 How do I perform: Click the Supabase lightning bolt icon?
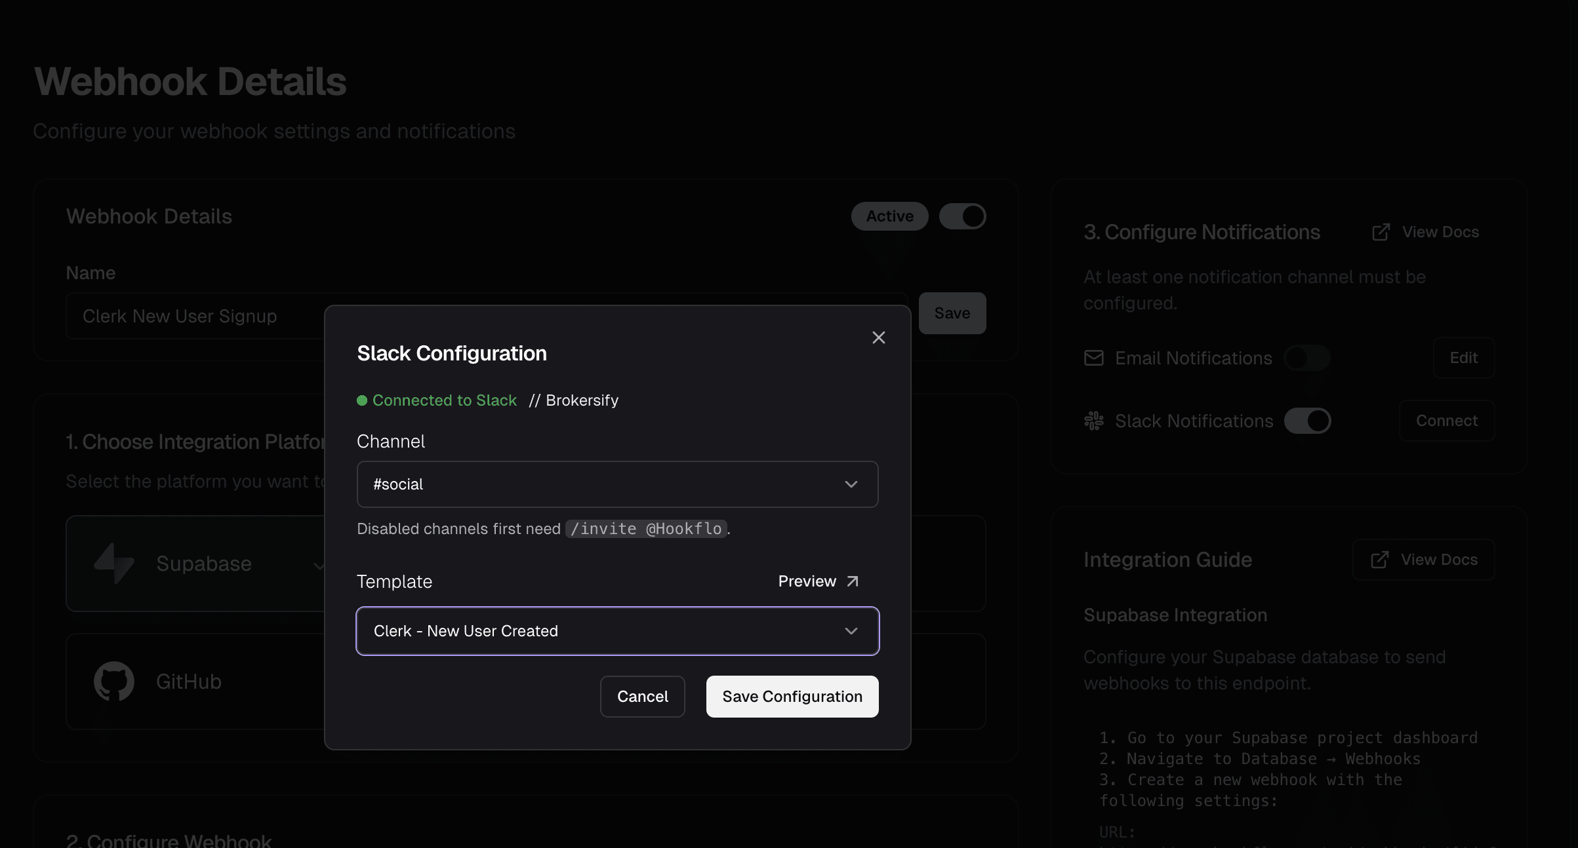[114, 563]
